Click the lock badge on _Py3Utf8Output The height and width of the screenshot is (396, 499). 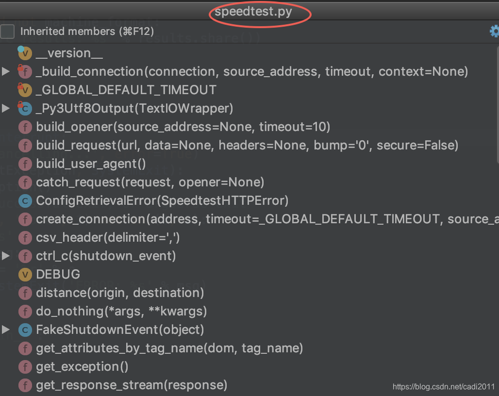coord(21,104)
